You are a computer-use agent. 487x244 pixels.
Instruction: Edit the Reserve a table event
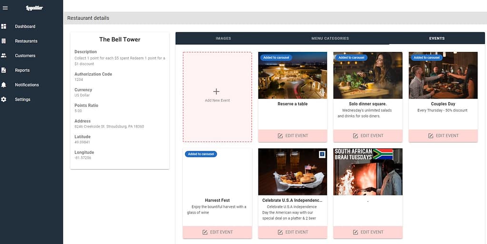[x=293, y=136]
